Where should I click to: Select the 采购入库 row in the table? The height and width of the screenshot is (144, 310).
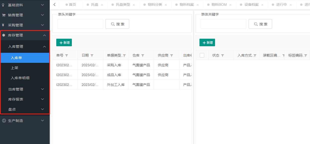pos(114,65)
